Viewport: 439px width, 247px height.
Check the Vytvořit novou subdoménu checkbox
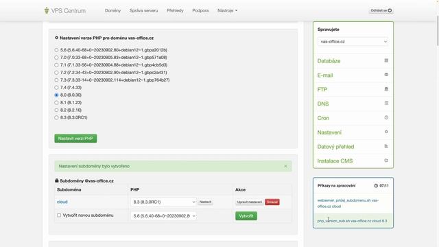tap(59, 215)
